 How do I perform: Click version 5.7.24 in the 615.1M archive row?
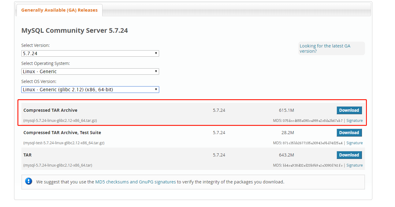click(x=219, y=110)
